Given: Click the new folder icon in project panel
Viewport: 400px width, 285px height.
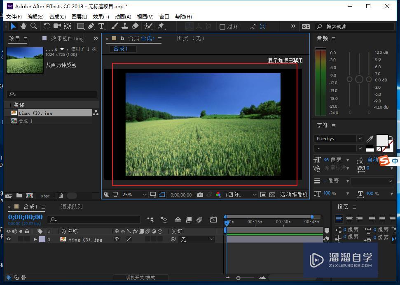Looking at the screenshot, I should 19,196.
